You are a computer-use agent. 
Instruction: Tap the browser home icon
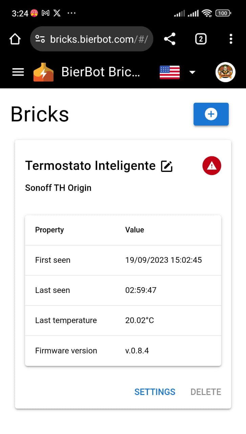click(15, 39)
